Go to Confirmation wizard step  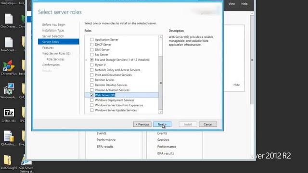coord(51,65)
